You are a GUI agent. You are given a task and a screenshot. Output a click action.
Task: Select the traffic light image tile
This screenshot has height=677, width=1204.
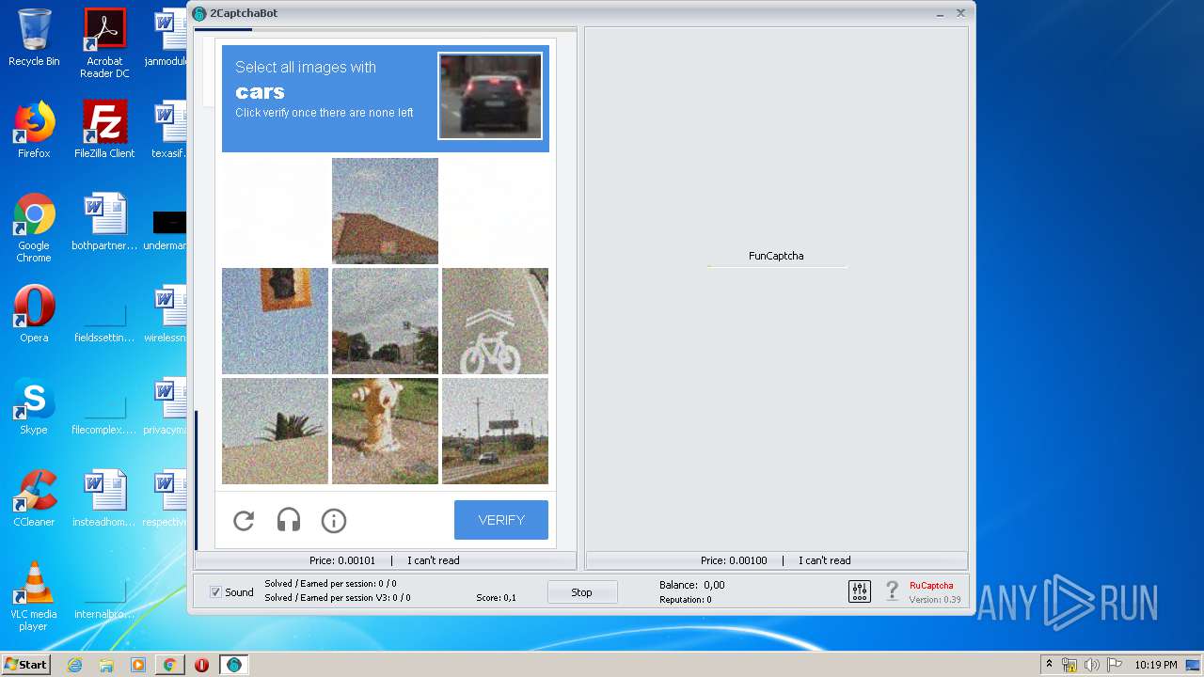[x=275, y=321]
